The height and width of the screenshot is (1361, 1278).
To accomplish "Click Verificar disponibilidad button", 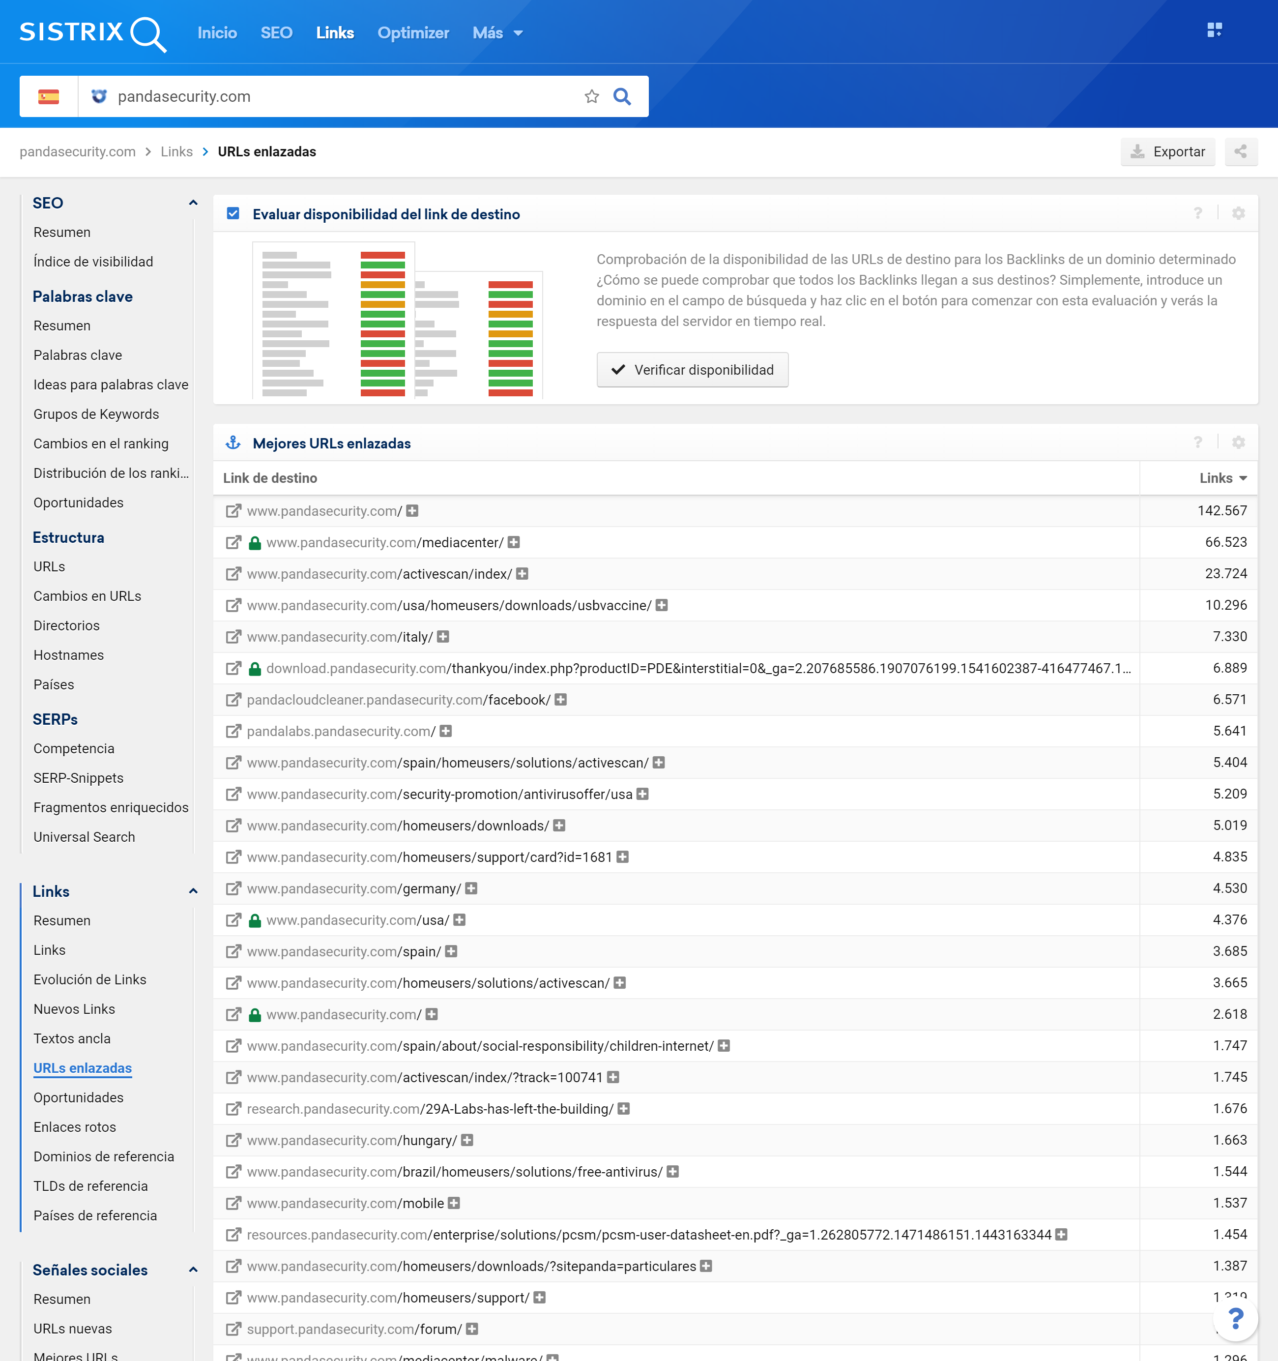I will click(x=692, y=370).
